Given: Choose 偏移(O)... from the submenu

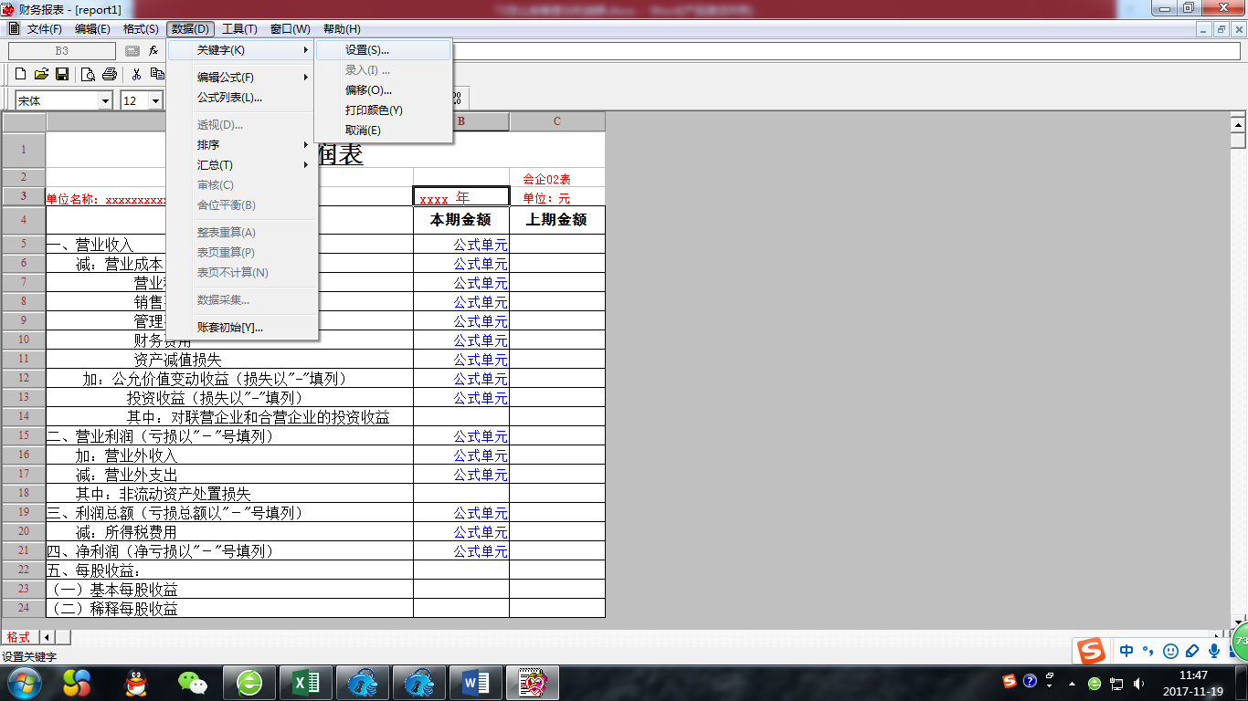Looking at the screenshot, I should 384,90.
